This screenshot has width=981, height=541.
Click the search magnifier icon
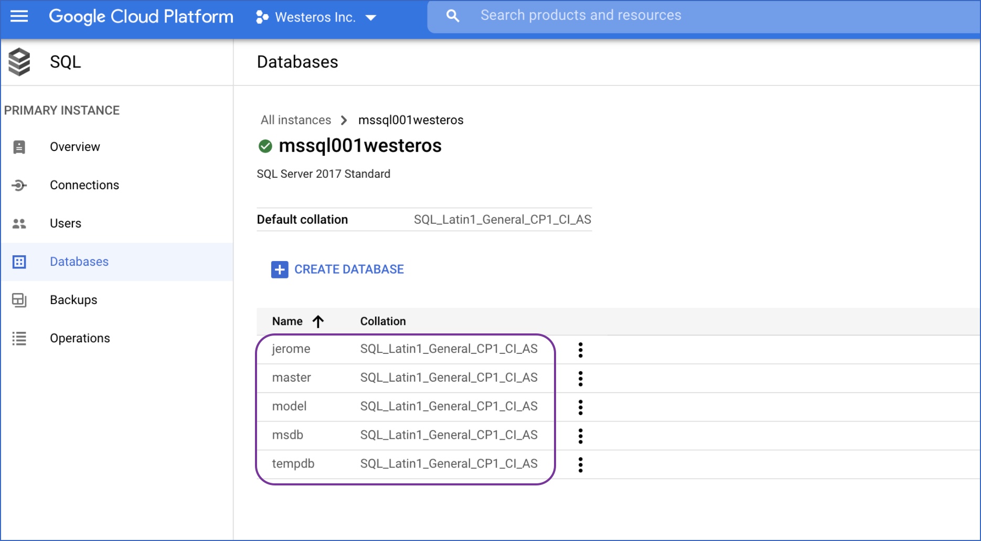(x=452, y=16)
